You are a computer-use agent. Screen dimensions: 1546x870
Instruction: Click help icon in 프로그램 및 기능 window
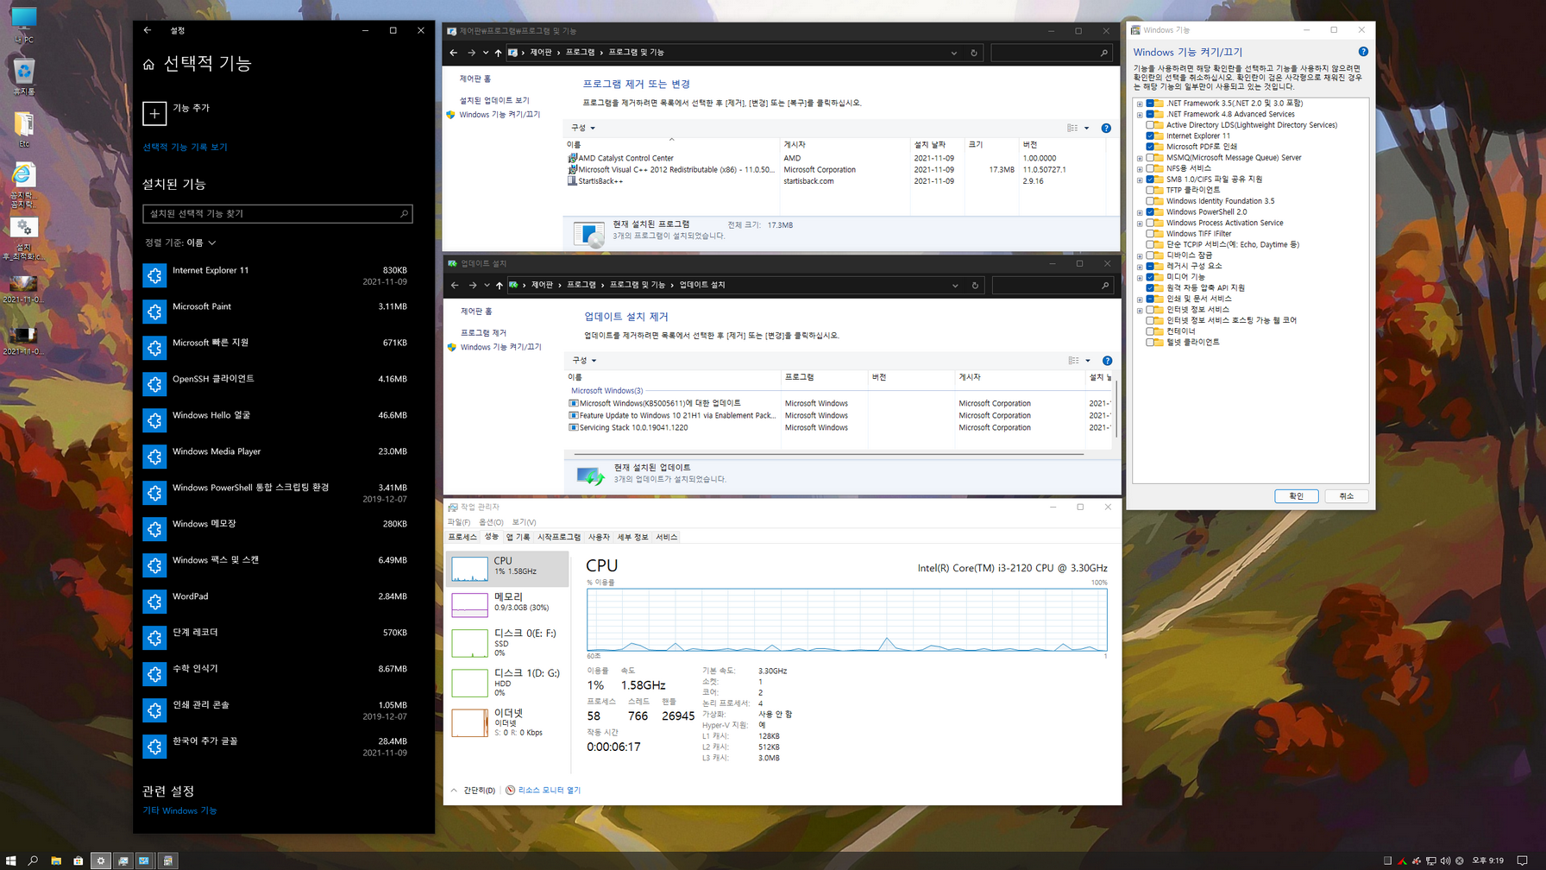(x=1106, y=128)
